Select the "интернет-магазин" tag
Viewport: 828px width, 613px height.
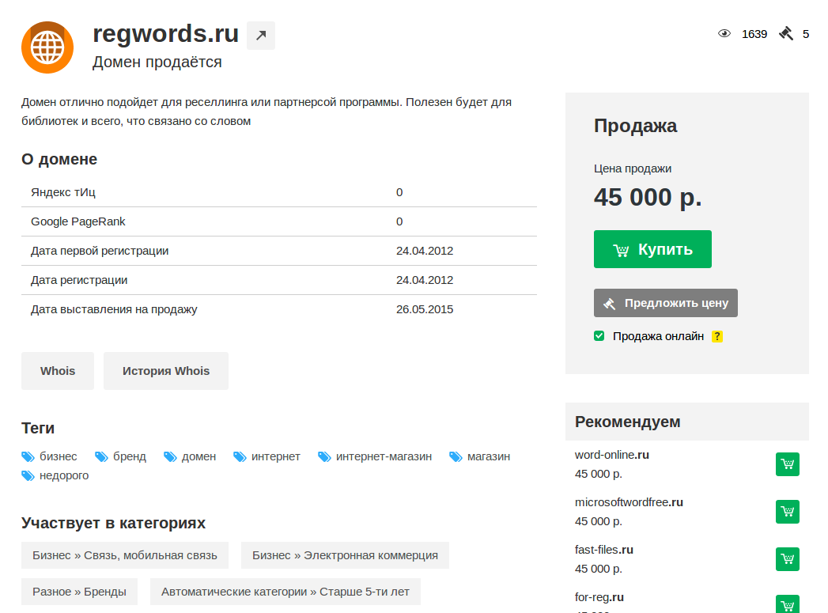click(384, 456)
